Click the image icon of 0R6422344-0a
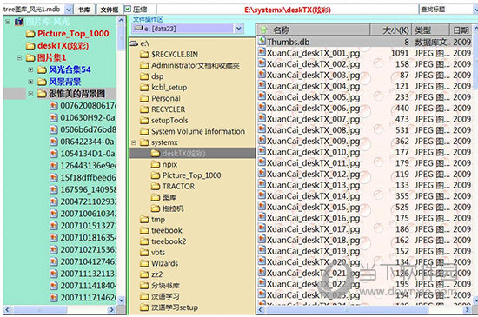478x317 pixels. coord(54,142)
